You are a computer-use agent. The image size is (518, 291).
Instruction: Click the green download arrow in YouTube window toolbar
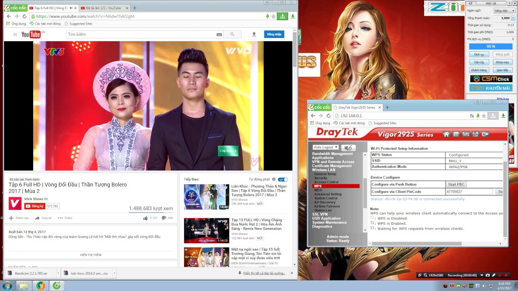[x=293, y=16]
